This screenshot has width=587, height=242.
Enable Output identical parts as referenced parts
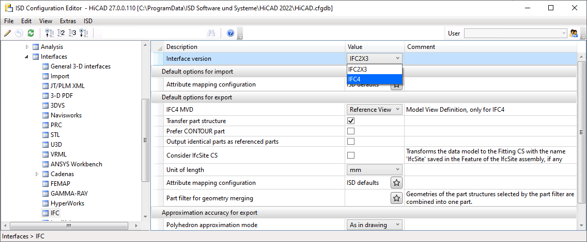click(351, 141)
